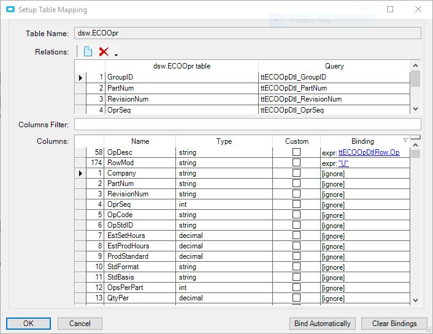Check Custom checkbox for Company row
This screenshot has height=334, width=433.
click(296, 173)
